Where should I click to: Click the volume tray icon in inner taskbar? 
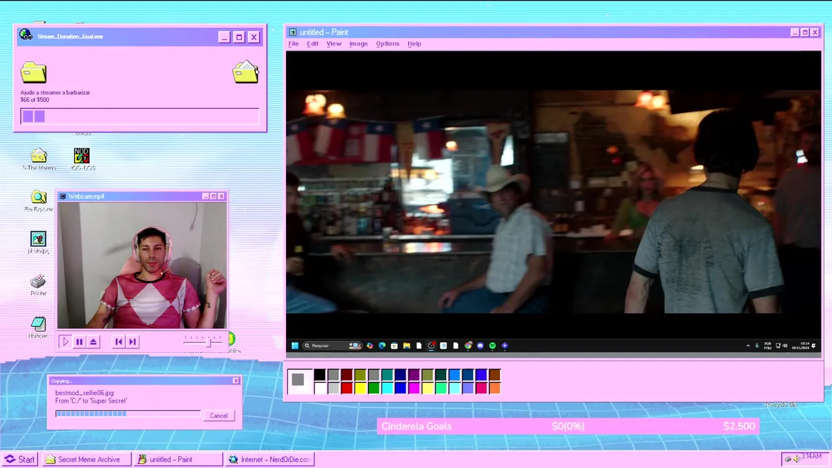(x=785, y=346)
